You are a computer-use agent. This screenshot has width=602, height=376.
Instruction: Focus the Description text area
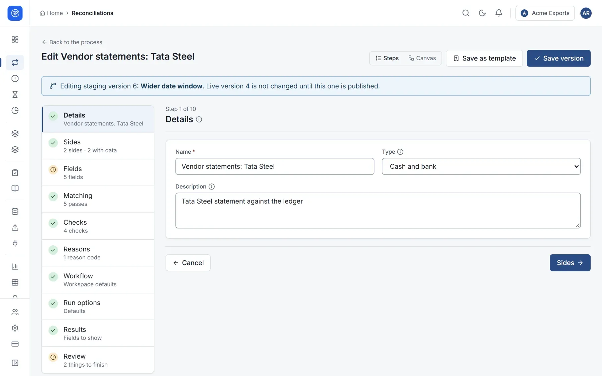coord(378,211)
